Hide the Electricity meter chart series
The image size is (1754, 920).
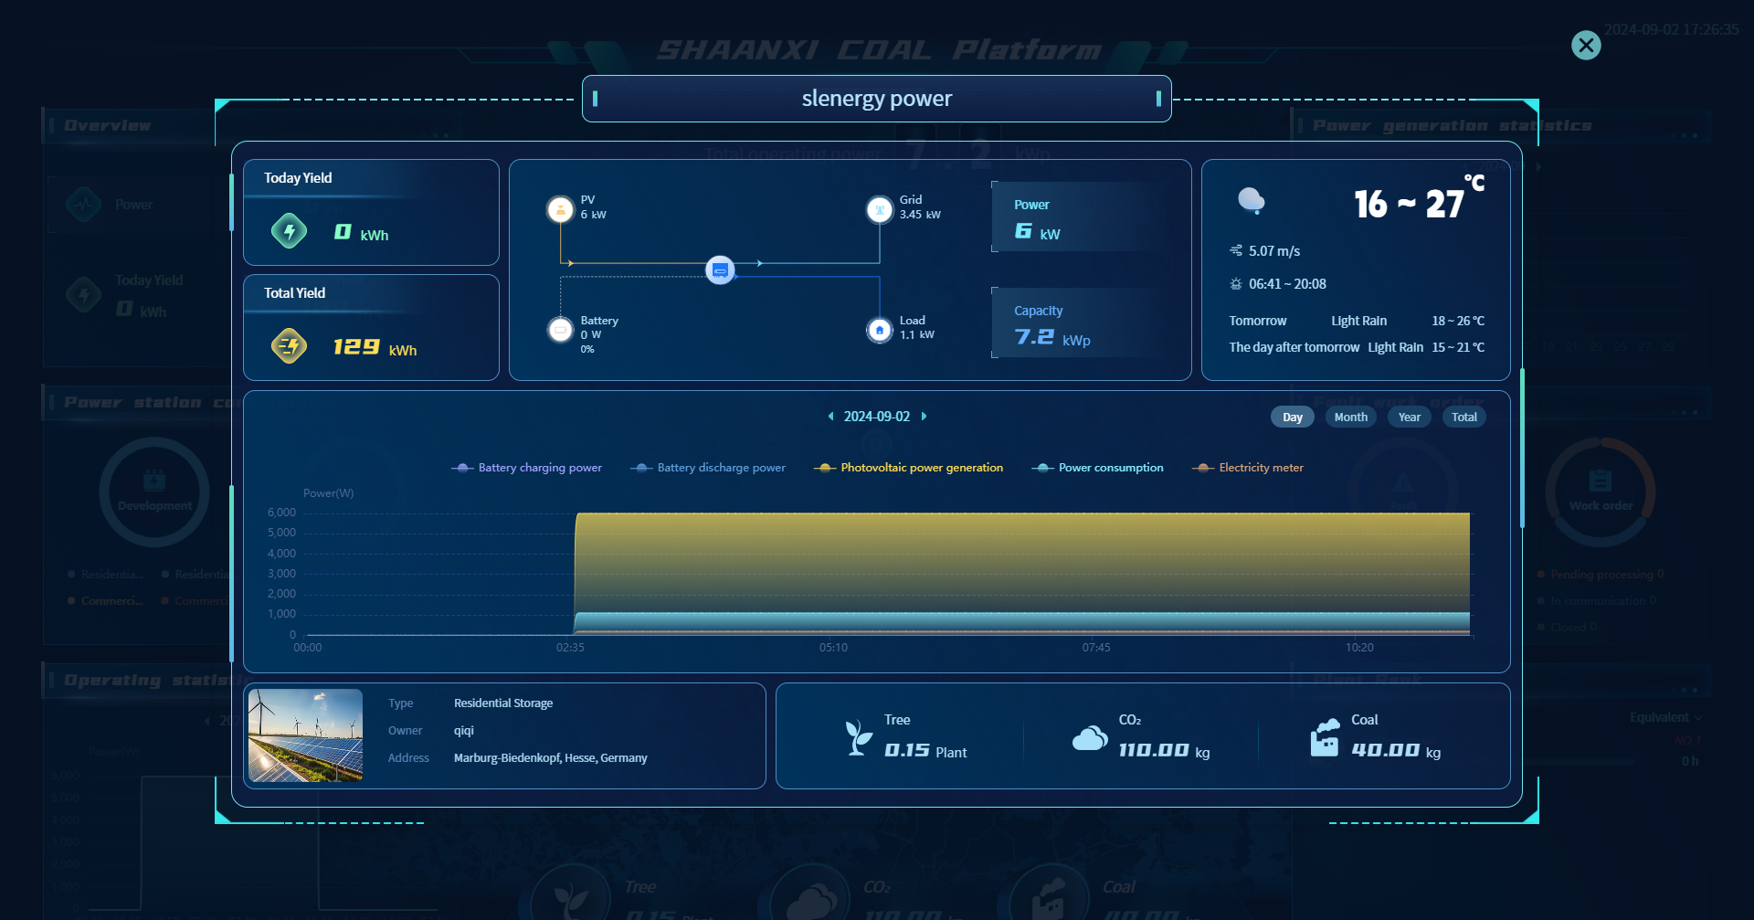tap(1248, 468)
